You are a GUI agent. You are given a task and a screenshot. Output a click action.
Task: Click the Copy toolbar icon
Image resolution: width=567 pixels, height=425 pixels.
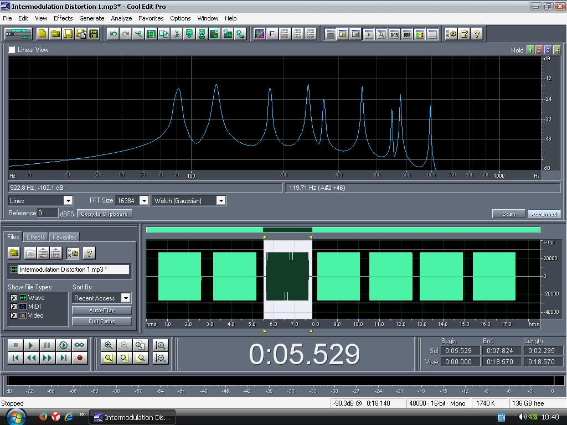(164, 34)
